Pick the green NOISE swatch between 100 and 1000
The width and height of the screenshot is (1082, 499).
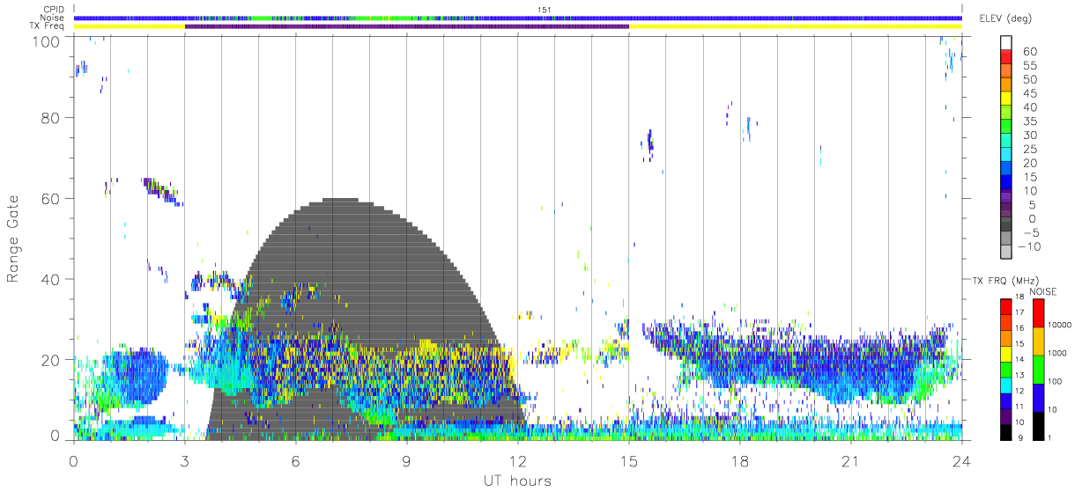tap(1037, 370)
